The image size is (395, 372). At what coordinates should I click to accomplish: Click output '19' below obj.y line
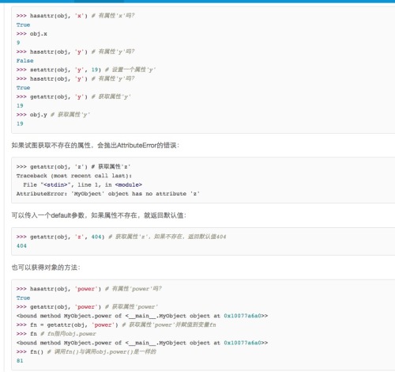(x=20, y=123)
